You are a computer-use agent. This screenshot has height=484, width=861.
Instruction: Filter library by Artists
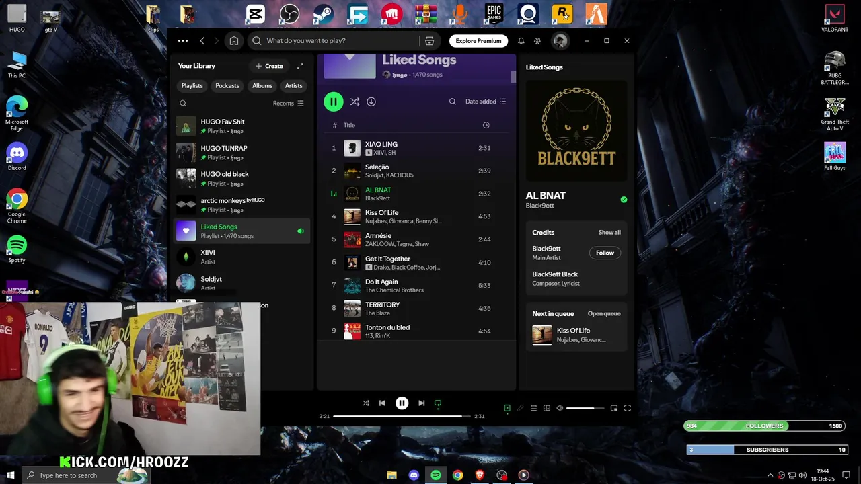294,86
